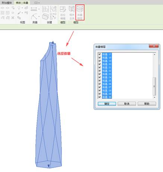
Task: Select the 标高 30 list row label
Action: 107,97
